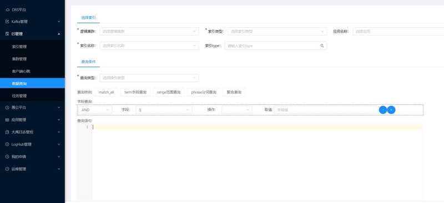Expand the Kafka管理 menu chevron

[x=59, y=22]
